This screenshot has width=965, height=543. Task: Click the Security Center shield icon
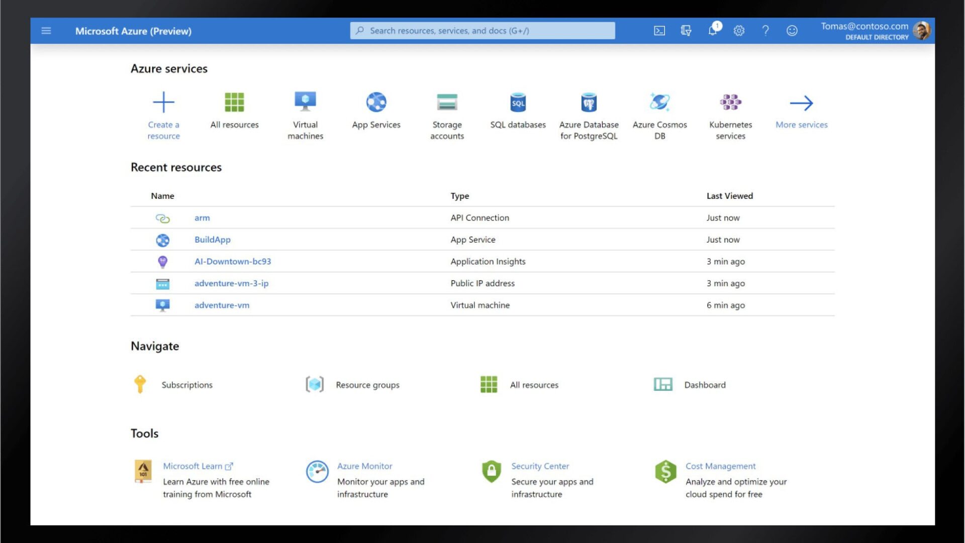pyautogui.click(x=492, y=472)
